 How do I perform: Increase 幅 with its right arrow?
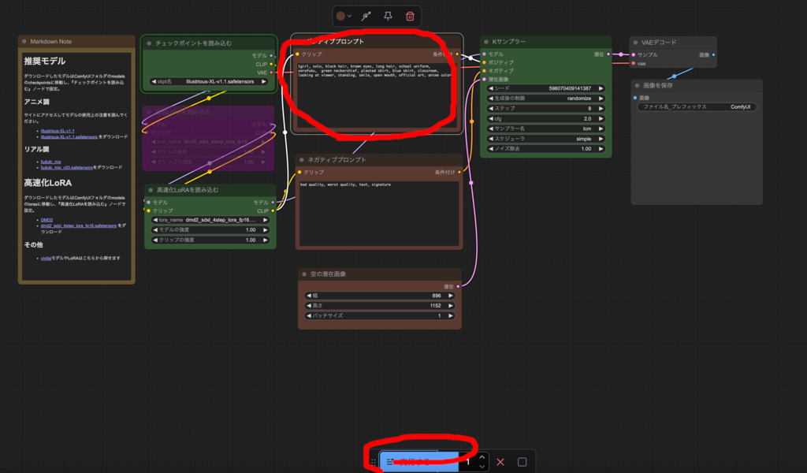click(450, 296)
